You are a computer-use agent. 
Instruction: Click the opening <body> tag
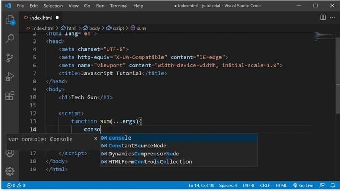[x=55, y=89]
